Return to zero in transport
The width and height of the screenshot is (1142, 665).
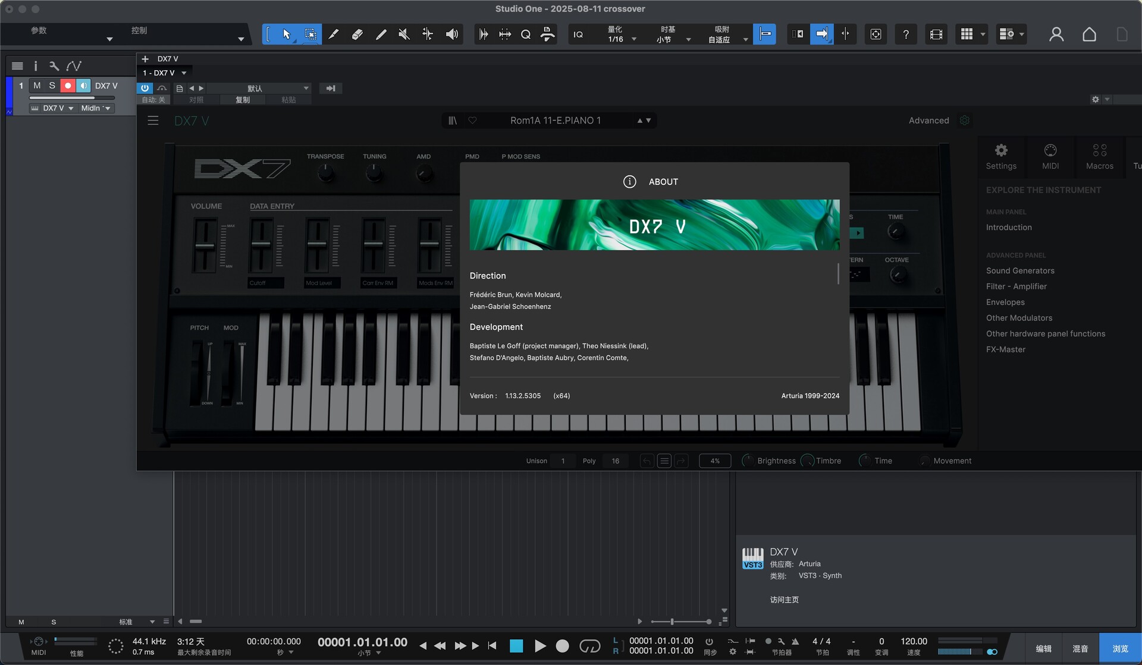(x=492, y=645)
